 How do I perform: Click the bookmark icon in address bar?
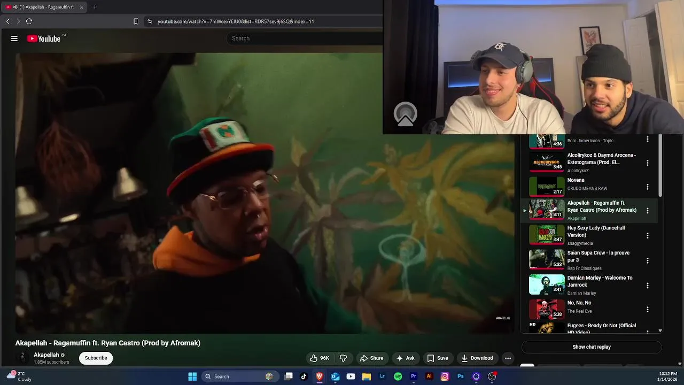[136, 21]
